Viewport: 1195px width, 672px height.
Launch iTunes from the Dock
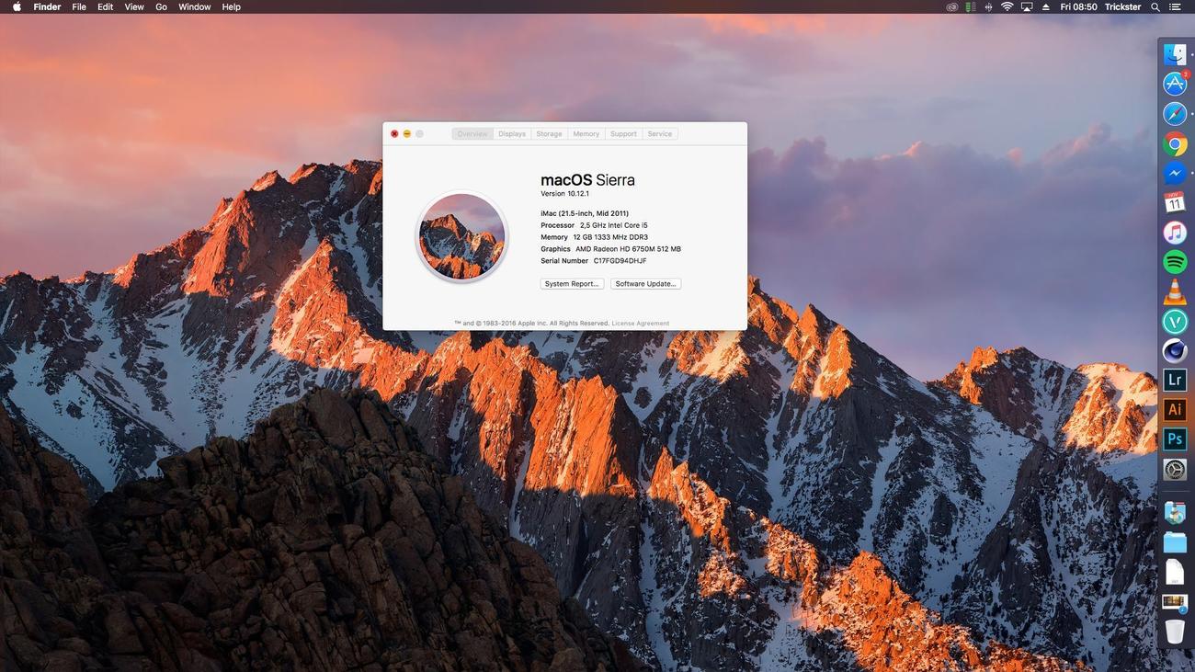(1175, 233)
